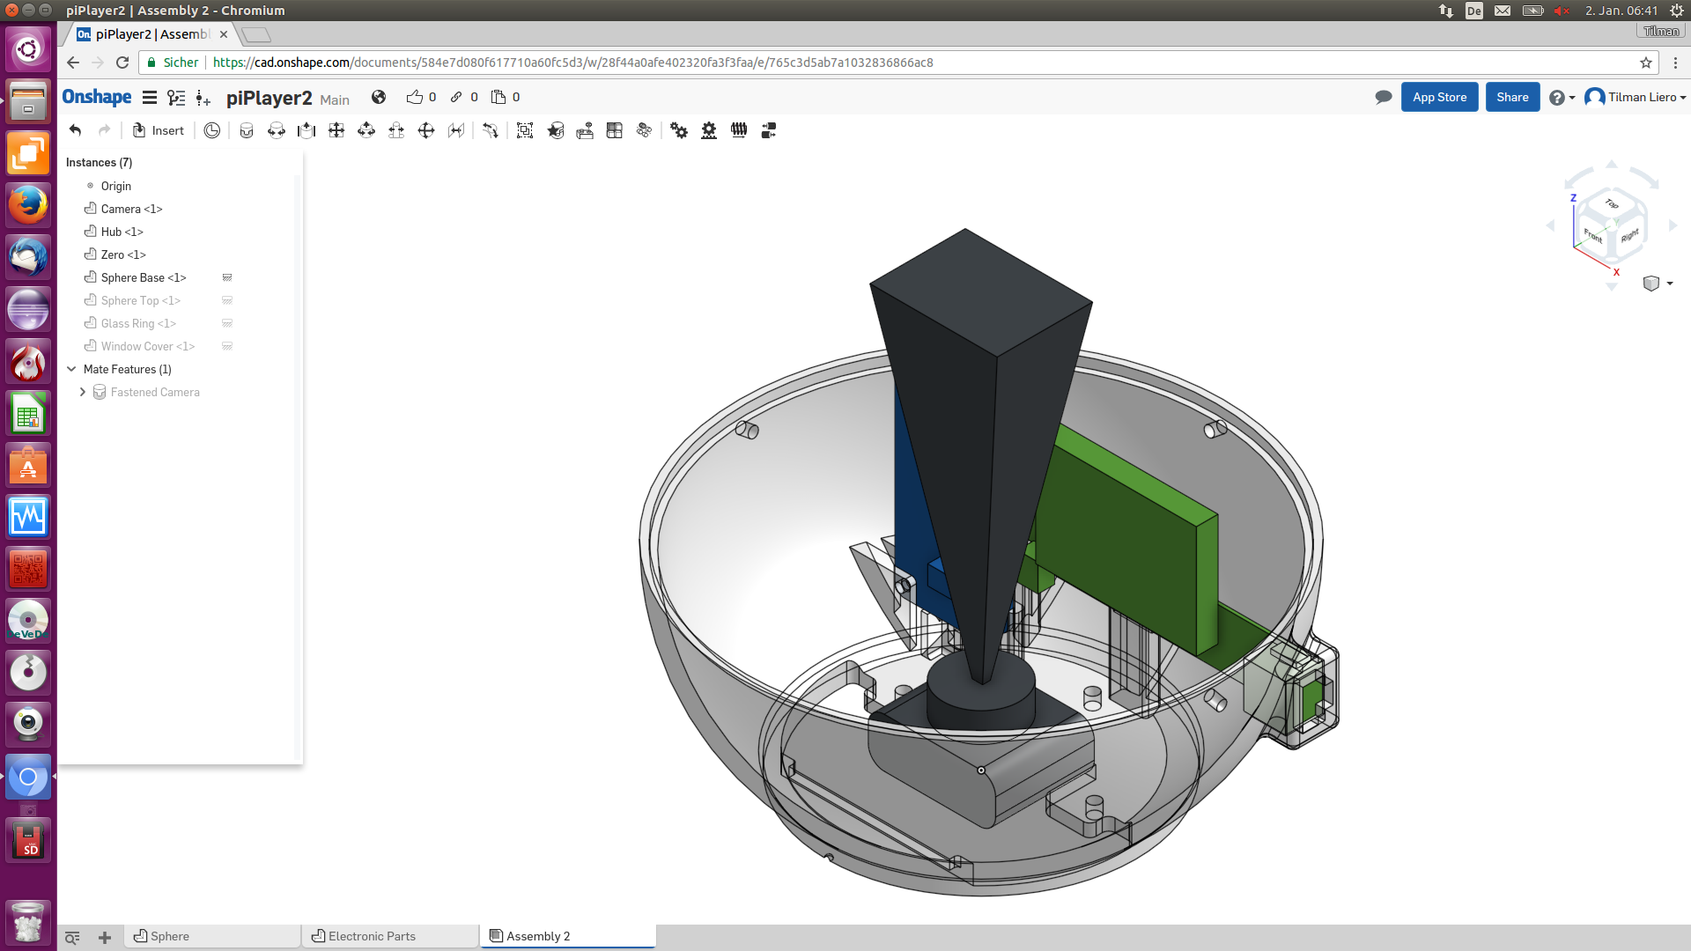Image resolution: width=1691 pixels, height=951 pixels.
Task: Toggle the hide icon for Sphere Top <1>
Action: point(227,300)
